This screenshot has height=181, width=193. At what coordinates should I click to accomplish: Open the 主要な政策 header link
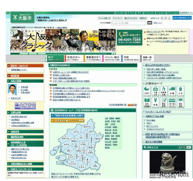[16, 113]
